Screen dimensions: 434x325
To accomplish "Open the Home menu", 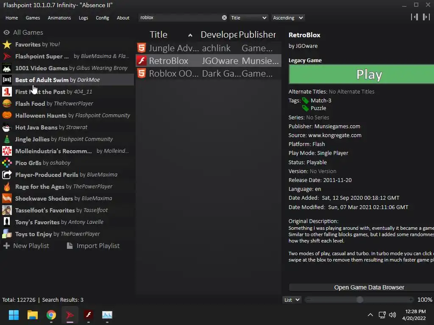I will pyautogui.click(x=11, y=18).
